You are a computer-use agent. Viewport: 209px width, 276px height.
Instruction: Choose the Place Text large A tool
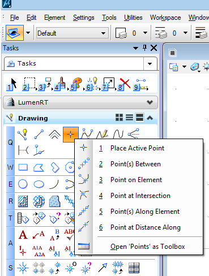23,235
